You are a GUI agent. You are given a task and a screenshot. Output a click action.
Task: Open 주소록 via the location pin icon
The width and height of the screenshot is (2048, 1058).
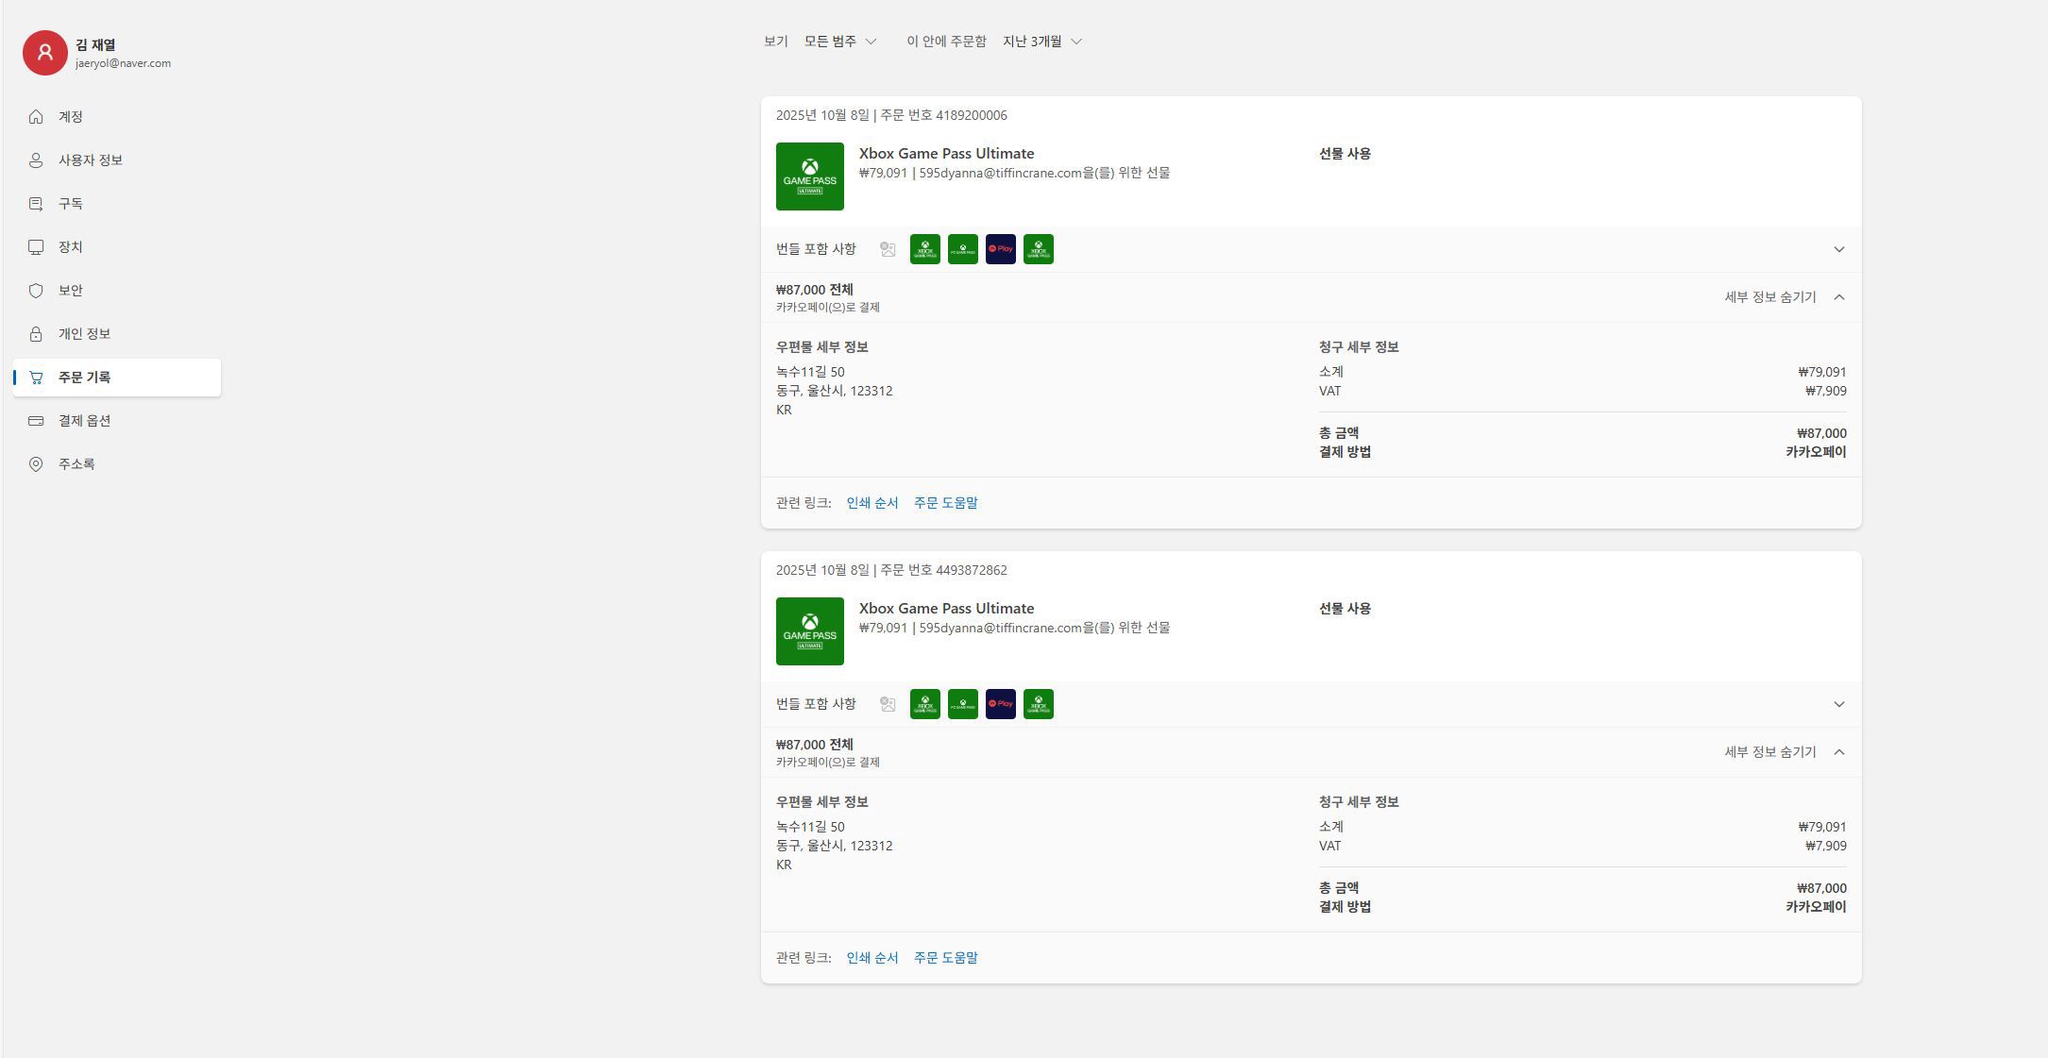(36, 464)
